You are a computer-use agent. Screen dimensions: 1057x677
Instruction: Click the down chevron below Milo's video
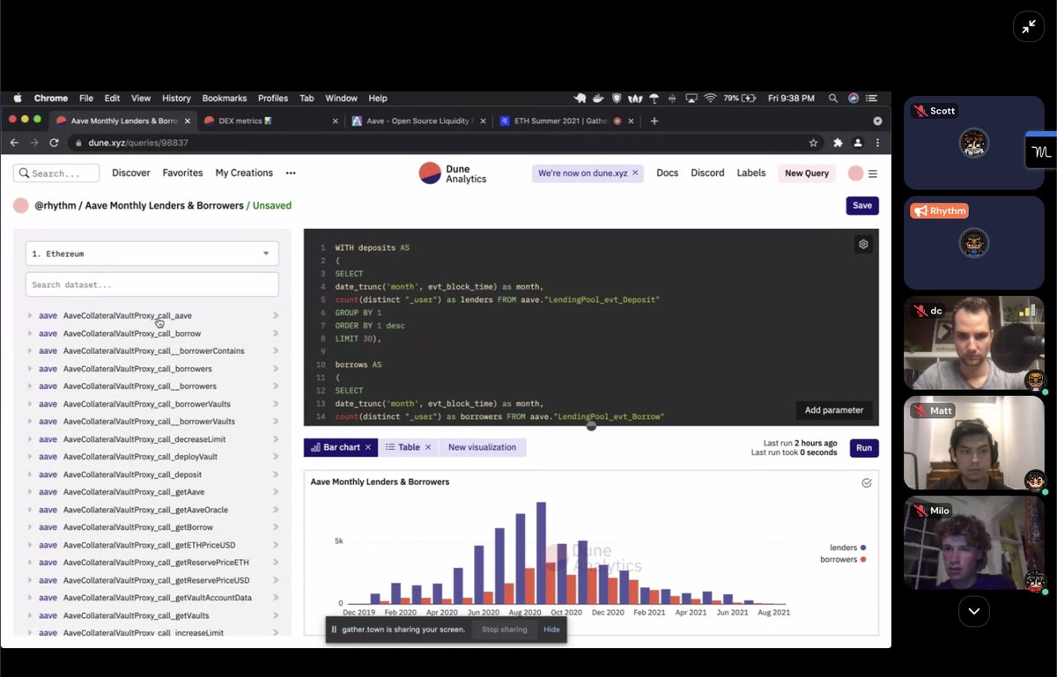click(973, 611)
